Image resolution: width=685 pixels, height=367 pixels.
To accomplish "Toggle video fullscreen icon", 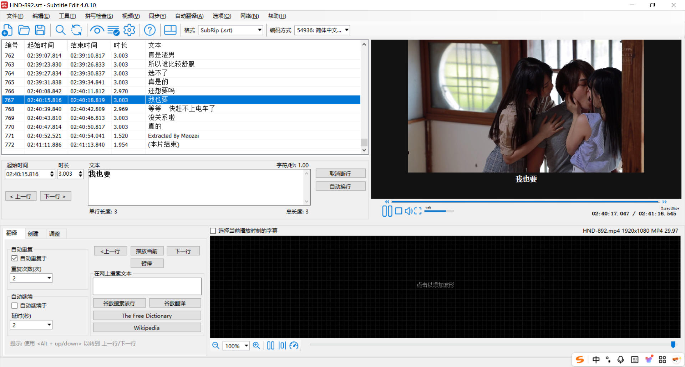I will (418, 211).
